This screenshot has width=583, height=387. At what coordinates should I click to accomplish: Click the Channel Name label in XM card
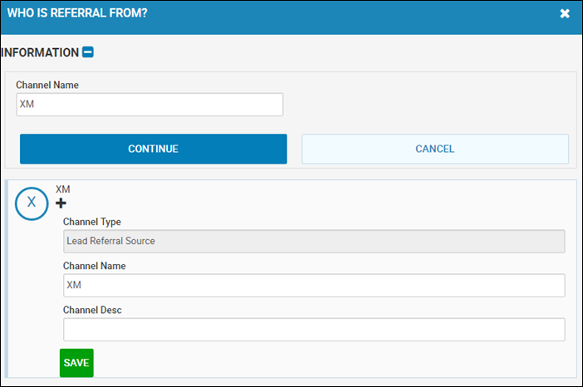pos(95,266)
